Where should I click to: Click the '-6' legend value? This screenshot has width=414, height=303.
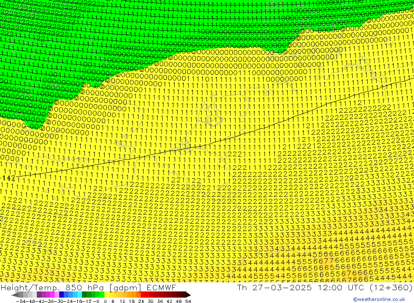[96, 301]
